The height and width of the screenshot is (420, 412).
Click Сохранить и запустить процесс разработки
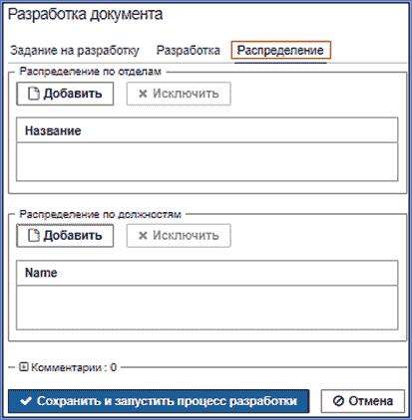159,401
